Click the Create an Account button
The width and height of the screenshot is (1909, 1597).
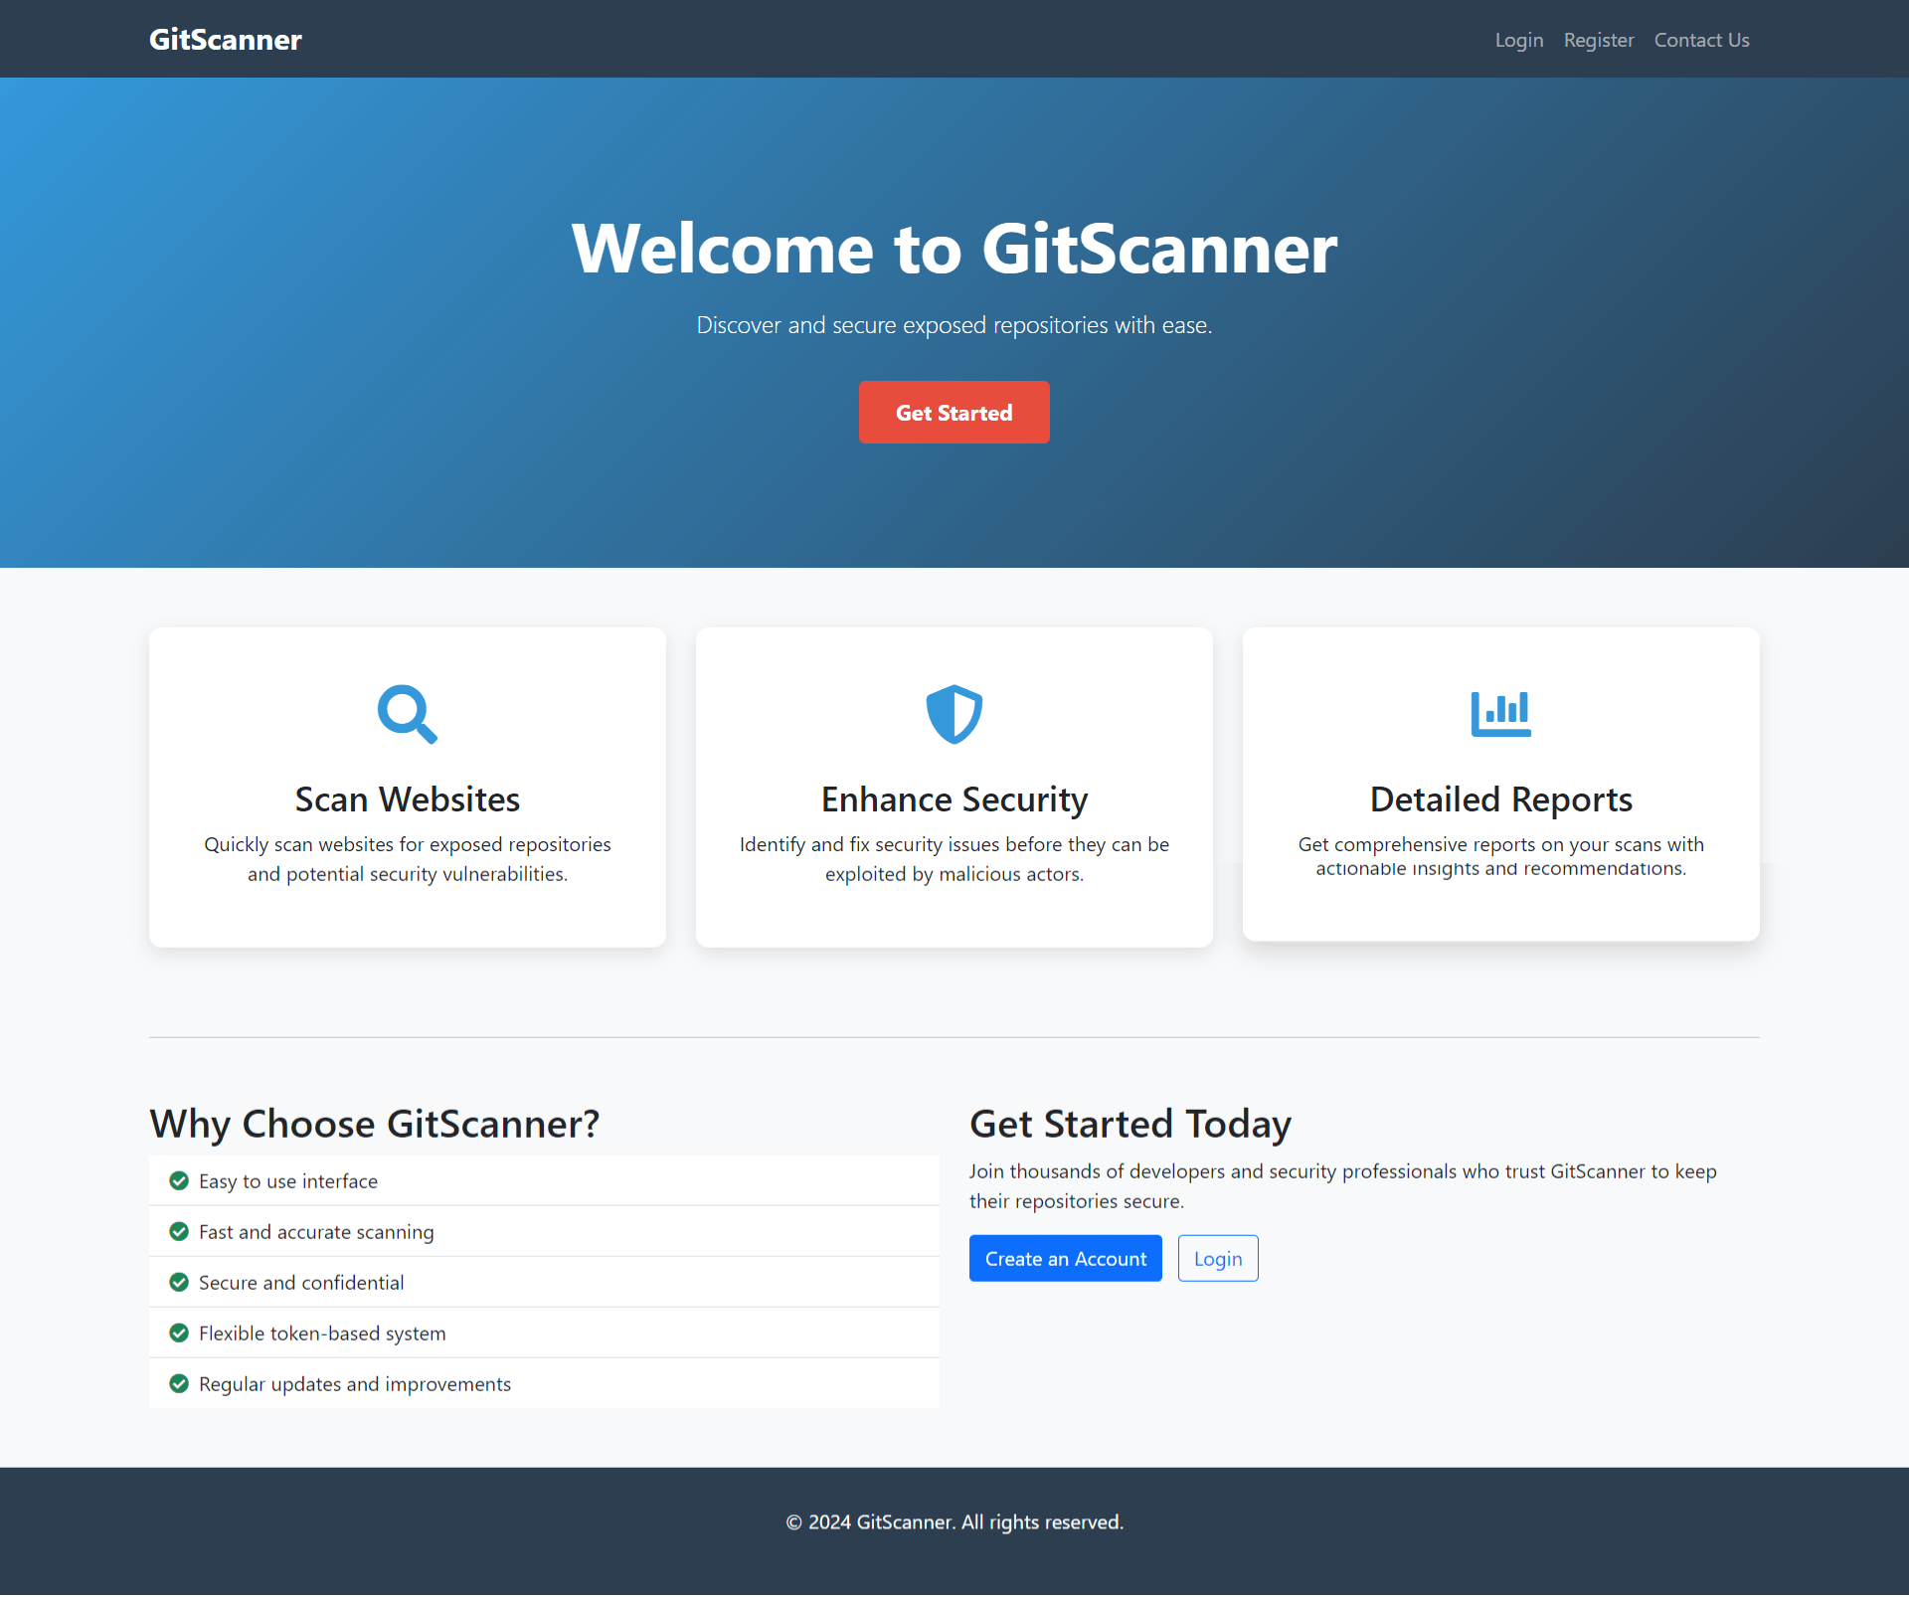coord(1066,1259)
